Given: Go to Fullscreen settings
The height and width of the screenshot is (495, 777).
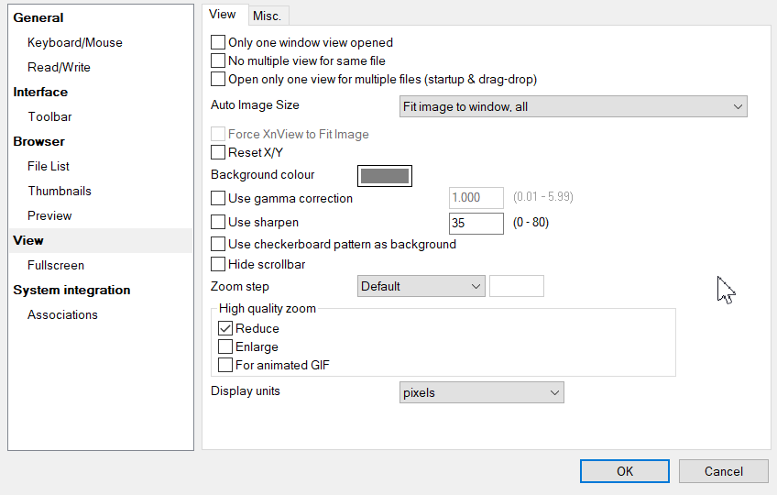Looking at the screenshot, I should pyautogui.click(x=56, y=266).
